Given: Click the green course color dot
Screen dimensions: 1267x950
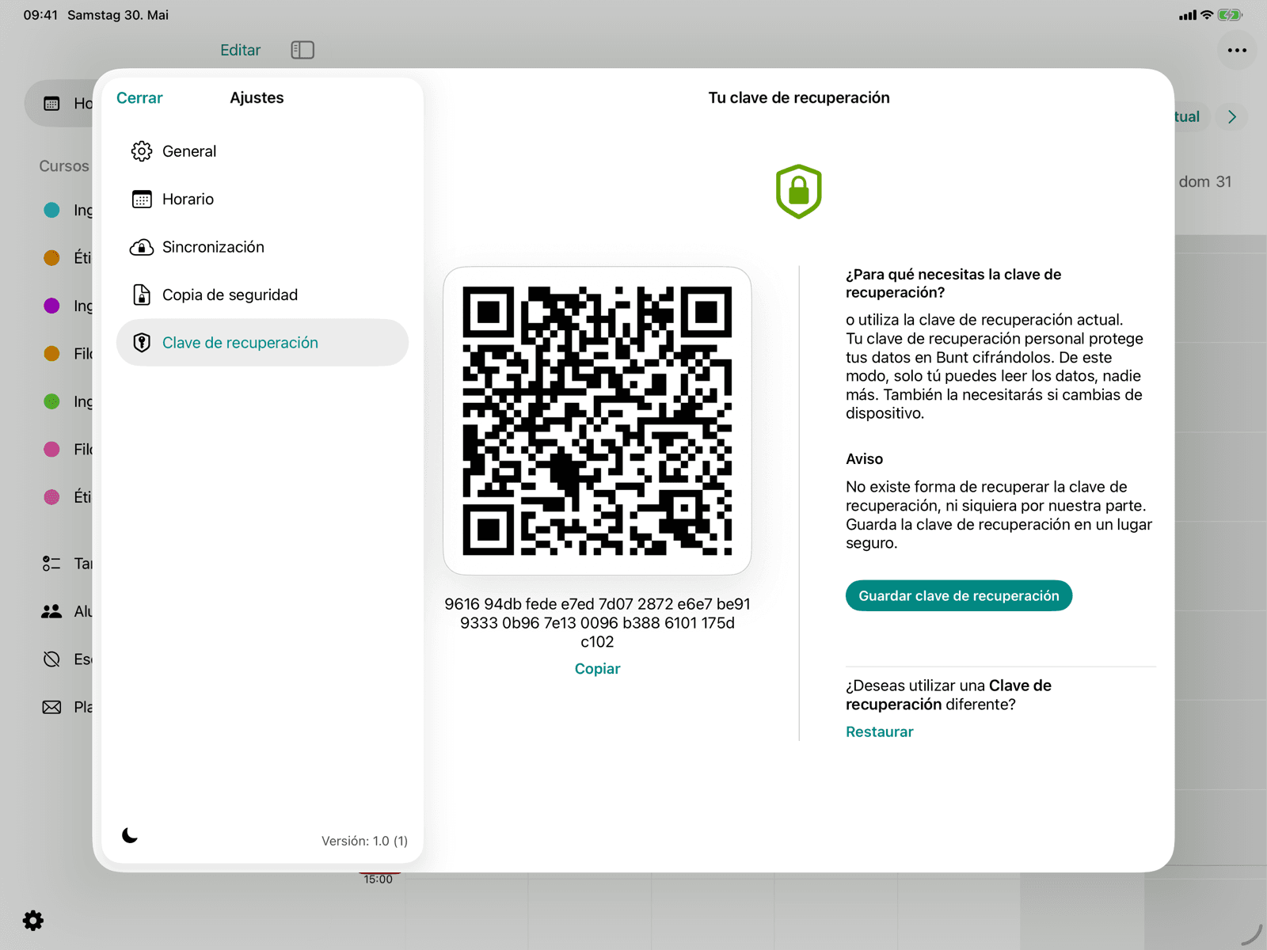Looking at the screenshot, I should [51, 401].
